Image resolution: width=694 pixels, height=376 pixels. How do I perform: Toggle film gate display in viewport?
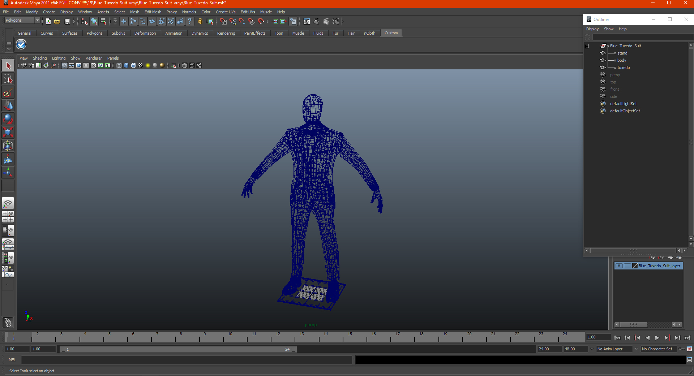pos(72,65)
